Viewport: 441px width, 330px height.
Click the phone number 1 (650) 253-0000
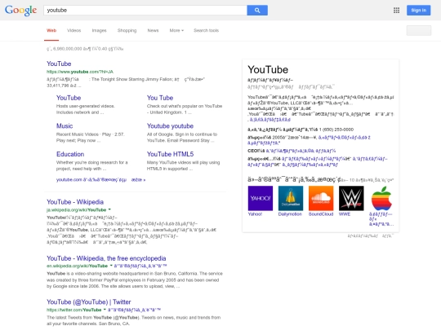pyautogui.click(x=336, y=130)
